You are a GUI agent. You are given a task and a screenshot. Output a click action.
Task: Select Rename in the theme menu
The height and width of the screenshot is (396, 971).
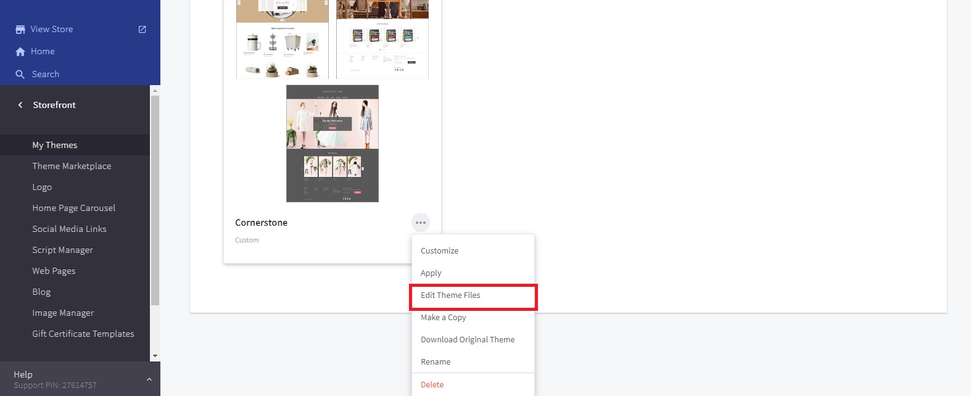point(435,362)
